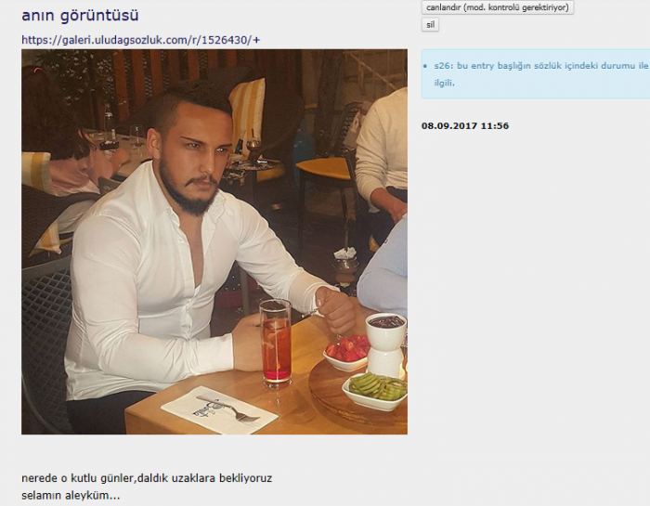Select the 's26' rule code text
Image resolution: width=650 pixels, height=506 pixels.
click(443, 66)
